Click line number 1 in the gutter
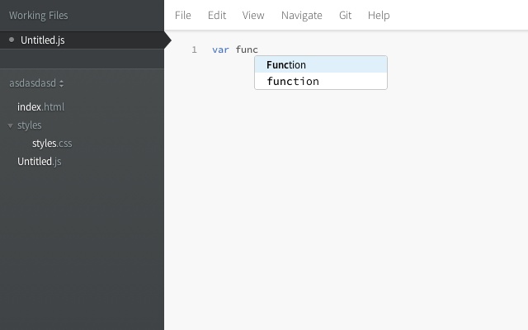 [194, 49]
